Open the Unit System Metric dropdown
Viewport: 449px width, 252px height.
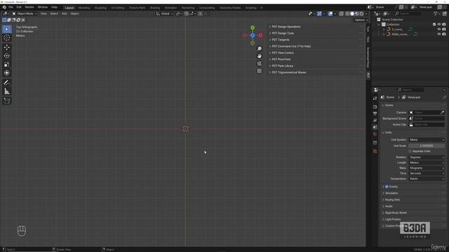click(427, 140)
